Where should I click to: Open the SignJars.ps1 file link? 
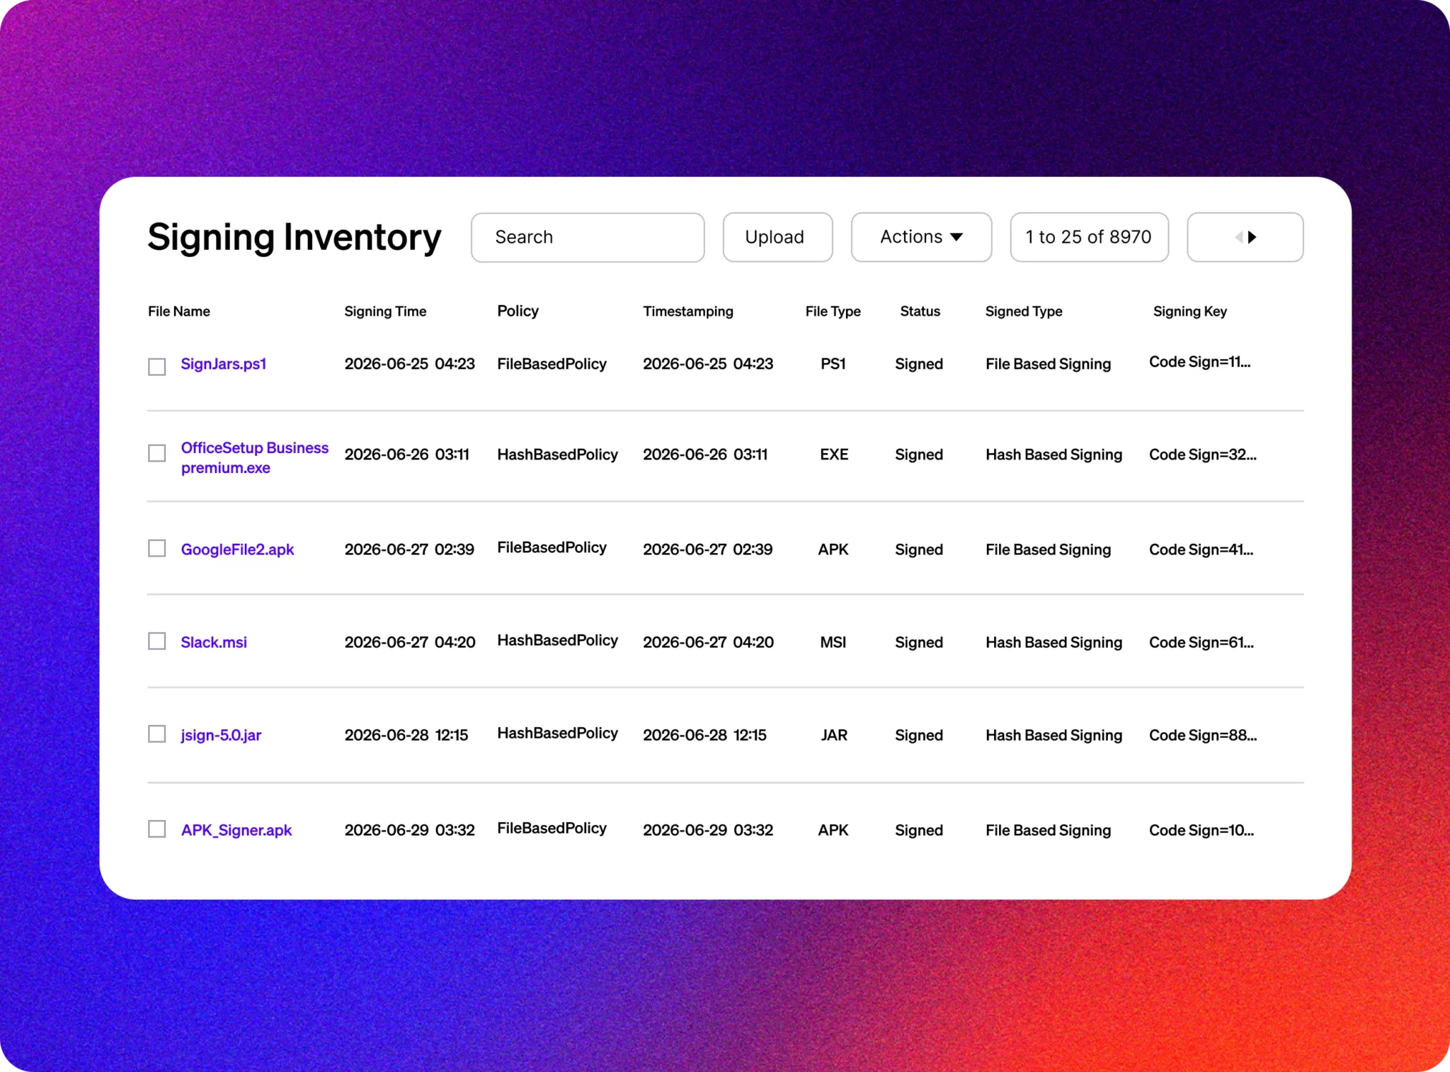(224, 364)
